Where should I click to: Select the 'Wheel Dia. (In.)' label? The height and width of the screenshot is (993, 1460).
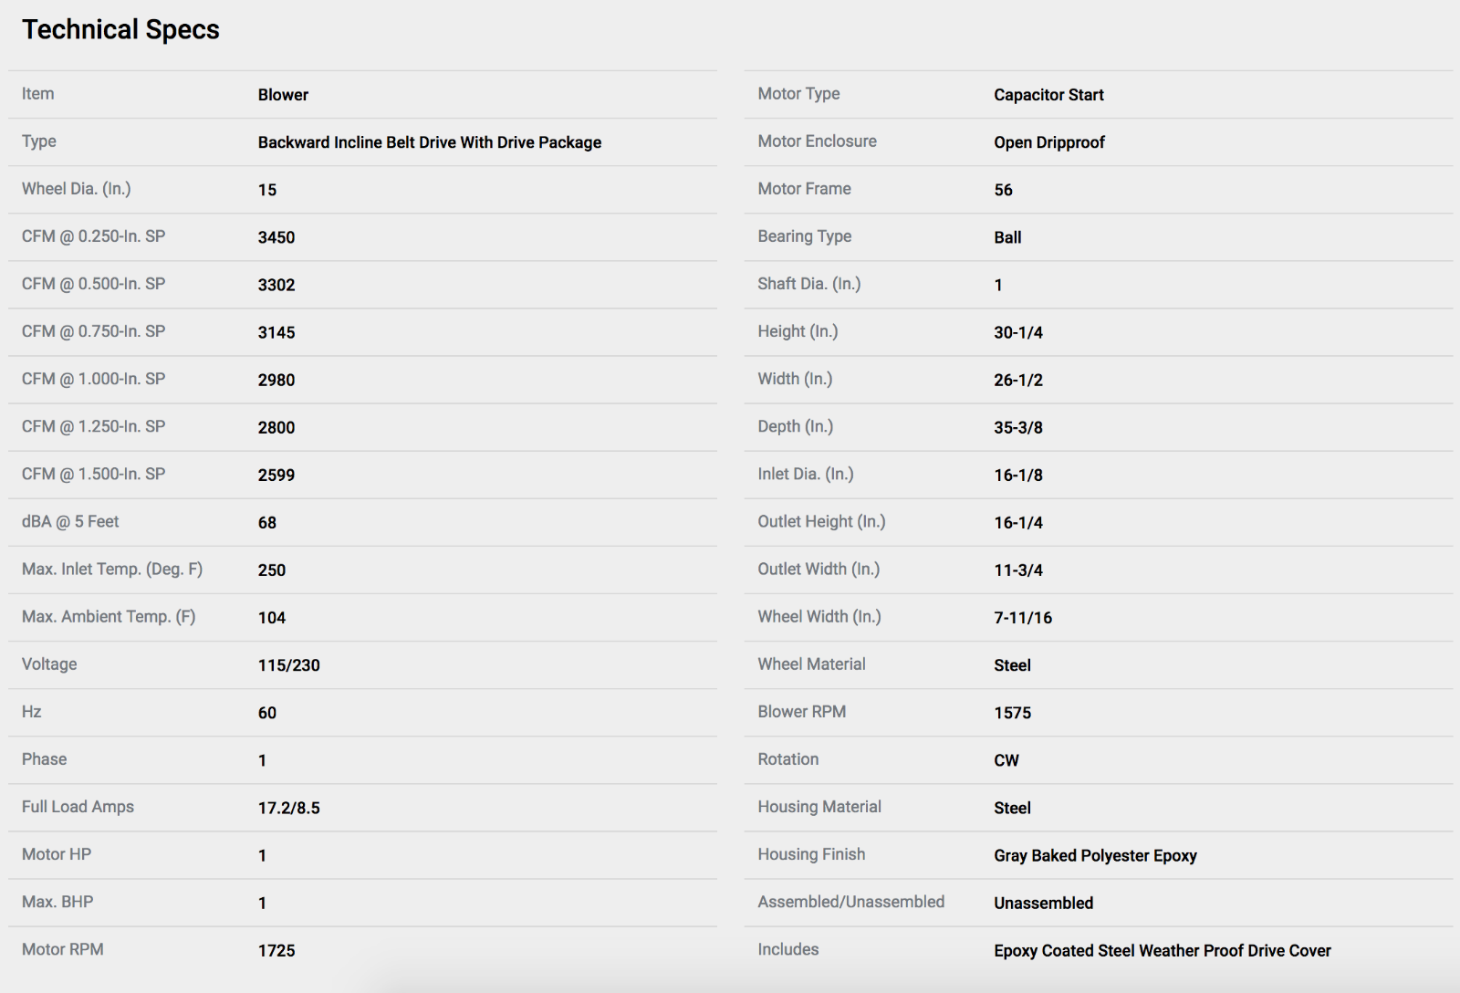[x=77, y=189]
